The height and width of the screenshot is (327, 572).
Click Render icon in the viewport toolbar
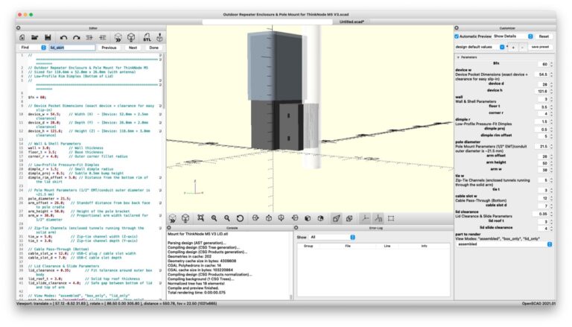coord(185,218)
